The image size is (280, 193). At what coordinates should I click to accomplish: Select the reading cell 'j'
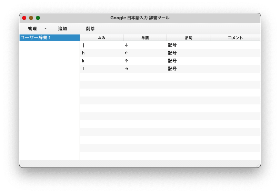(x=102, y=45)
